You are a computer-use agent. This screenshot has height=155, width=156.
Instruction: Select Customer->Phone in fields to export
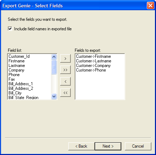coord(91,70)
